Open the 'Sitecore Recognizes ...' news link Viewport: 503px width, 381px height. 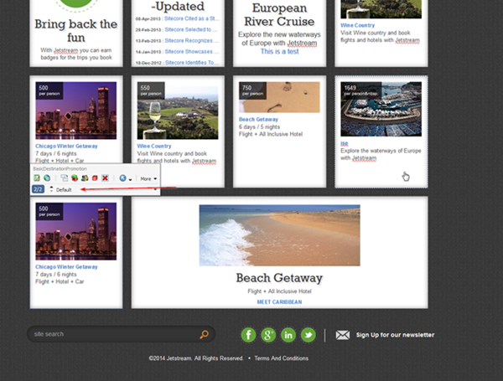point(192,40)
